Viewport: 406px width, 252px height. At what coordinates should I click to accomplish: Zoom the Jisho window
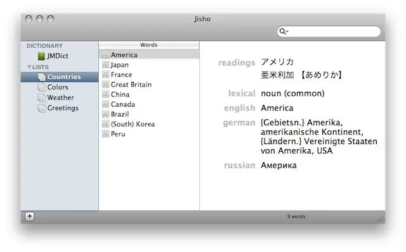[51, 18]
